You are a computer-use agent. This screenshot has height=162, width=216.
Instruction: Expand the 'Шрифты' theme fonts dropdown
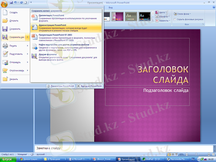(x=163, y=16)
